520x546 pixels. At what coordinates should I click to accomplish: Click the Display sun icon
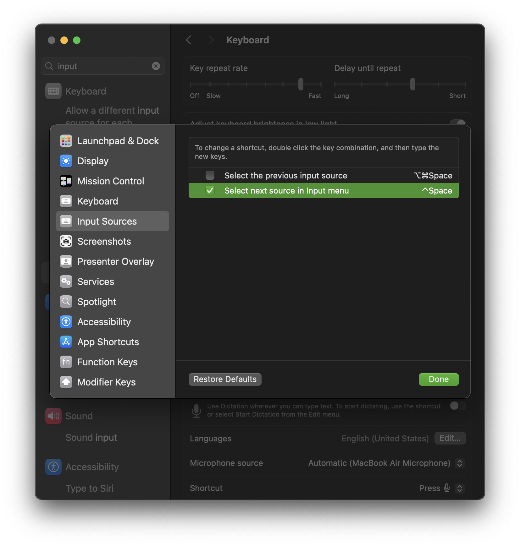(x=66, y=161)
